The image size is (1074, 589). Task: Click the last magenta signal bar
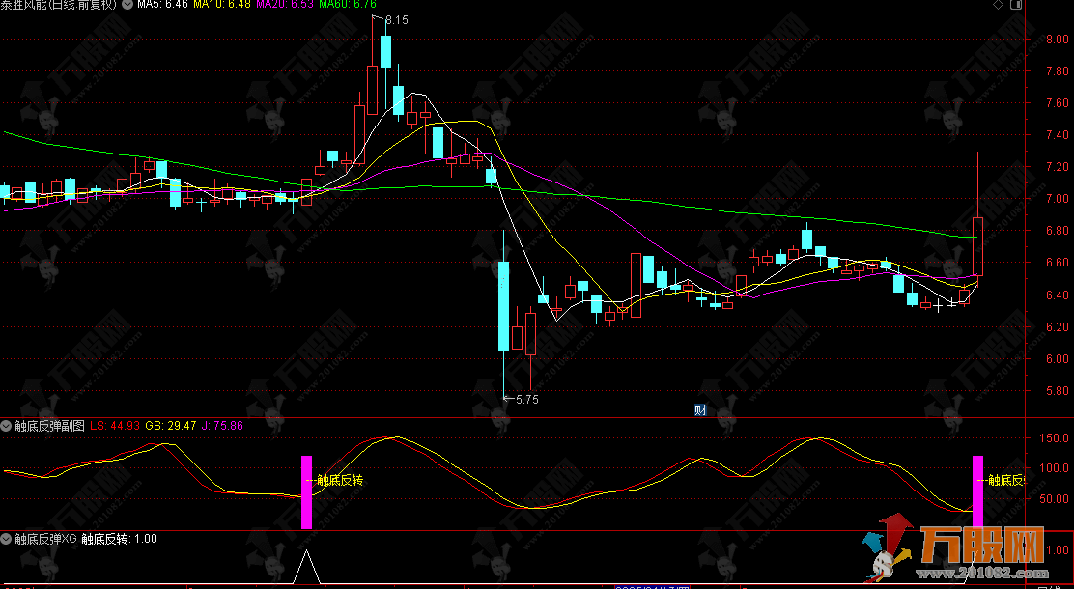[x=978, y=492]
